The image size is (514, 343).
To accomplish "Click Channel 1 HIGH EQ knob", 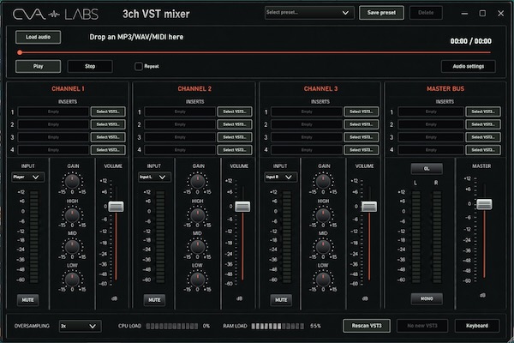I will 72,215.
